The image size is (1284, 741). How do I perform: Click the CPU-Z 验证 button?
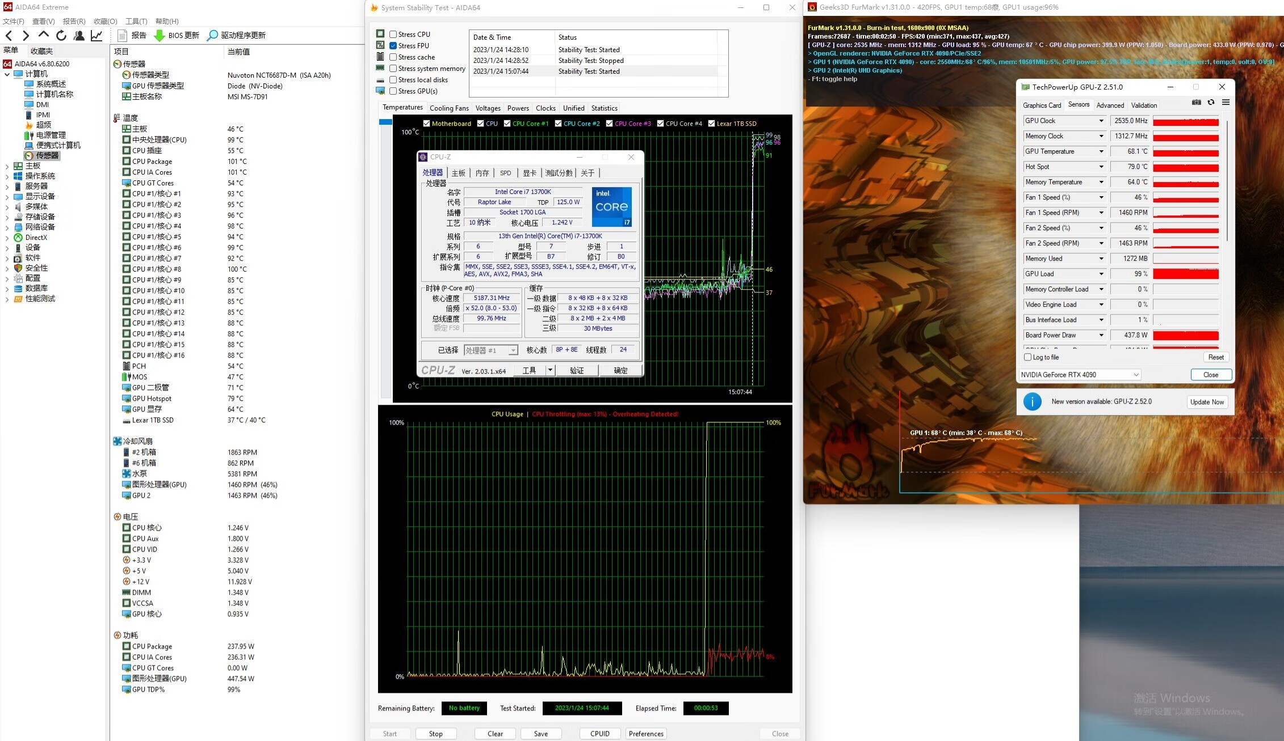tap(577, 370)
